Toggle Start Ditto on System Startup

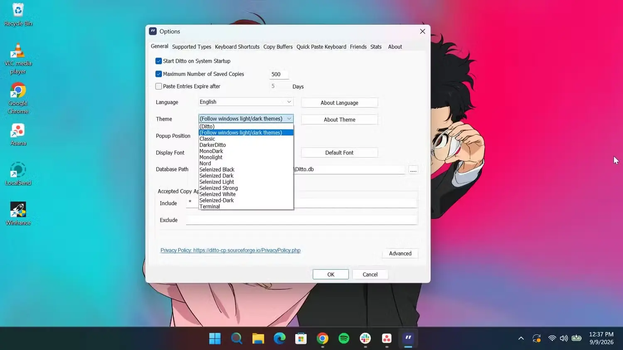tap(159, 61)
